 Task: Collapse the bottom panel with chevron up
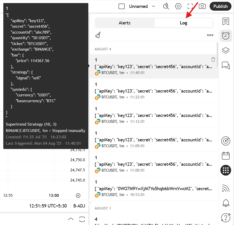(71, 219)
